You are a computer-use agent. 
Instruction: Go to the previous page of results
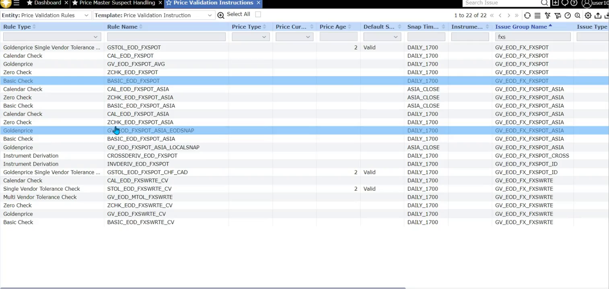point(500,15)
